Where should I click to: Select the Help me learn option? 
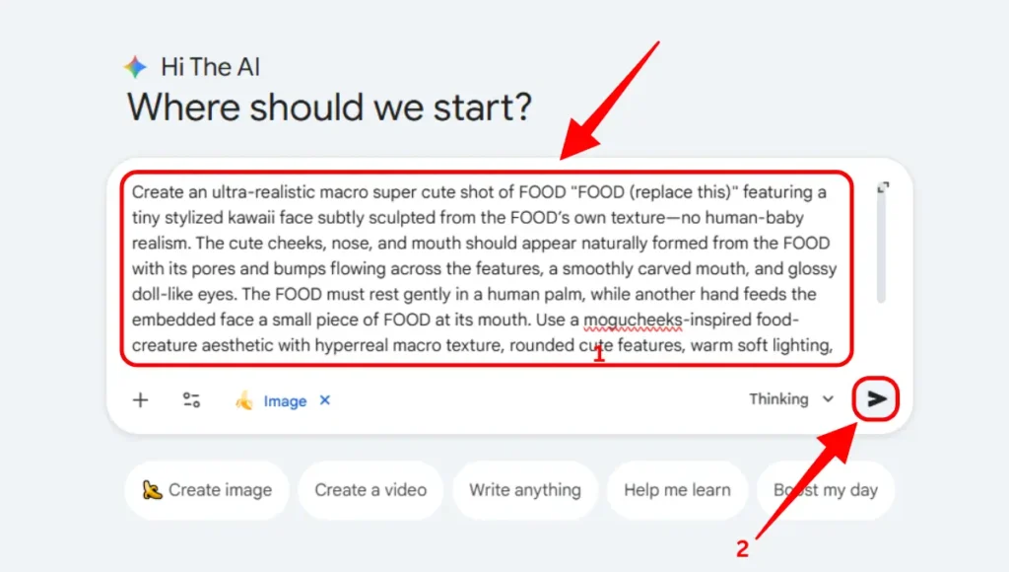[x=677, y=490]
